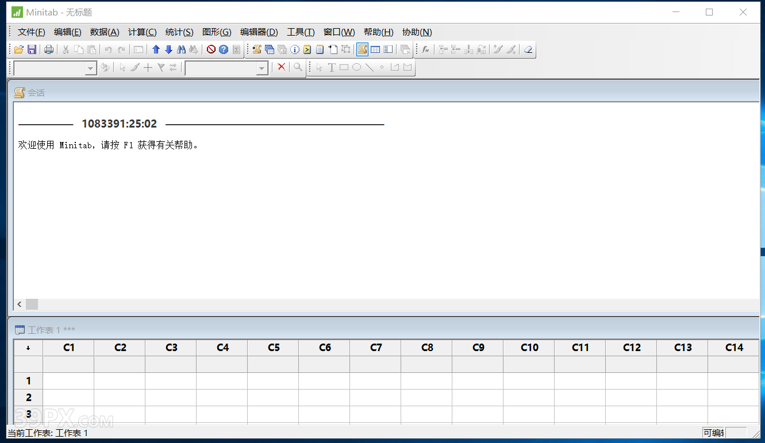The height and width of the screenshot is (443, 765).
Task: Open the 计算(C) menu
Action: click(x=142, y=32)
